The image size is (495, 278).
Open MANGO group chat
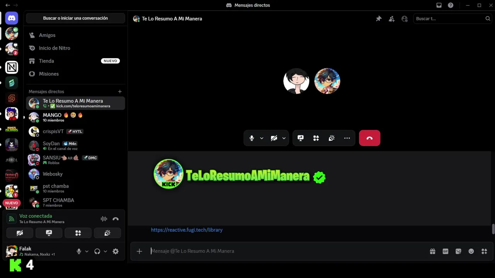[x=75, y=117]
